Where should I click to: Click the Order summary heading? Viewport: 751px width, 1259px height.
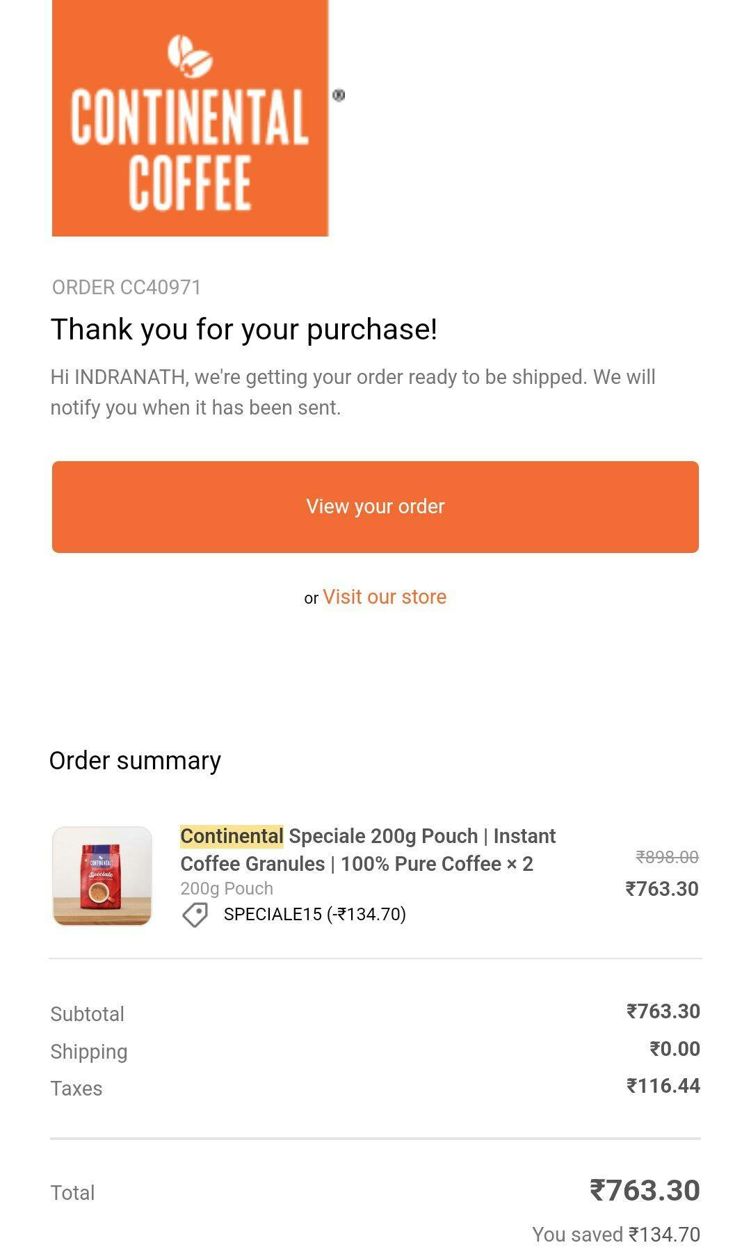pos(135,760)
